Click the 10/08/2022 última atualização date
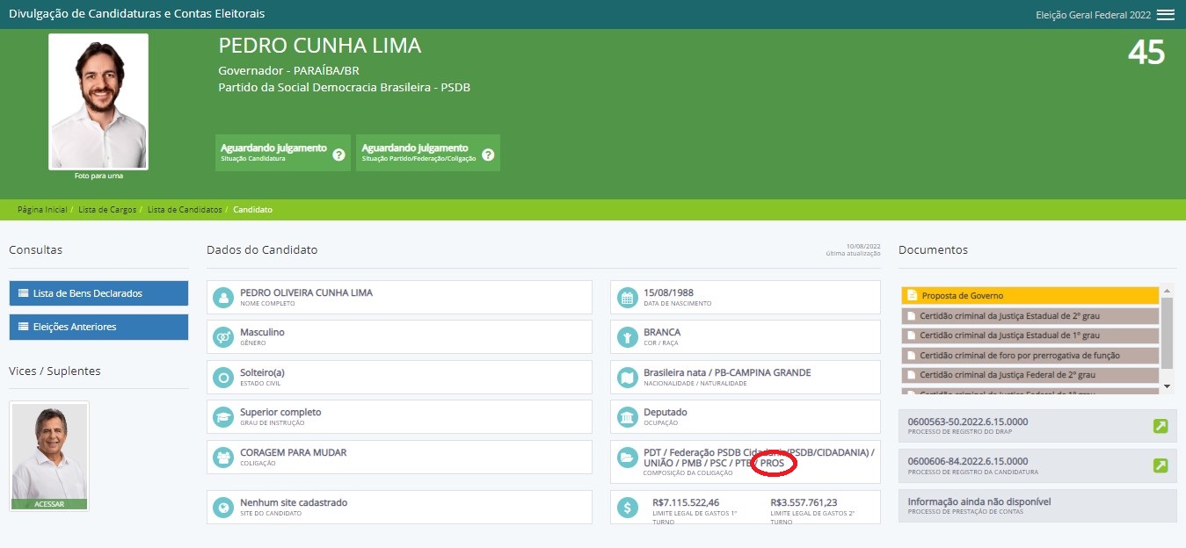The height and width of the screenshot is (548, 1186). 863,246
